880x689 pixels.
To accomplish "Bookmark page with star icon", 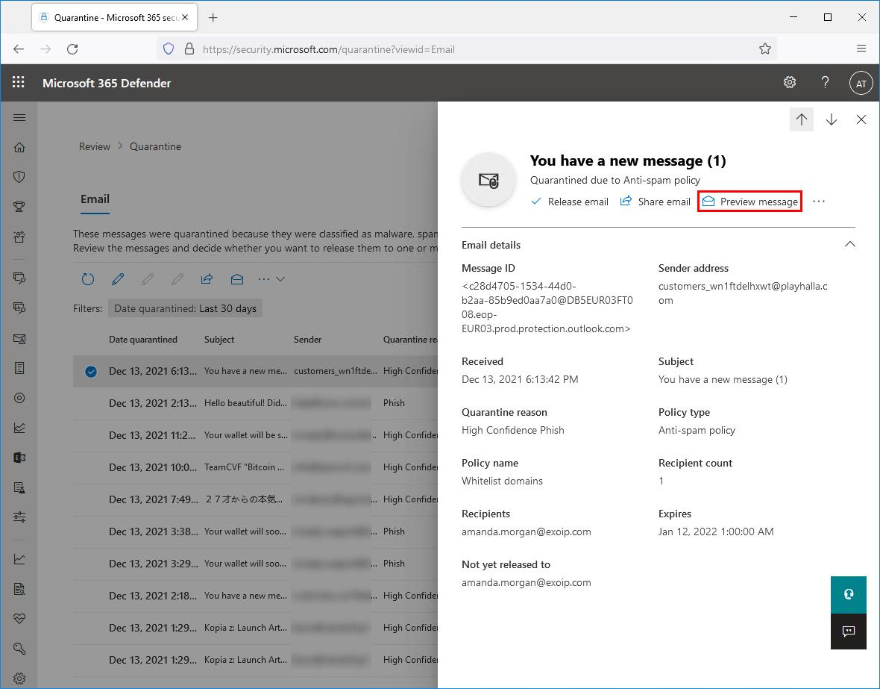I will point(765,49).
